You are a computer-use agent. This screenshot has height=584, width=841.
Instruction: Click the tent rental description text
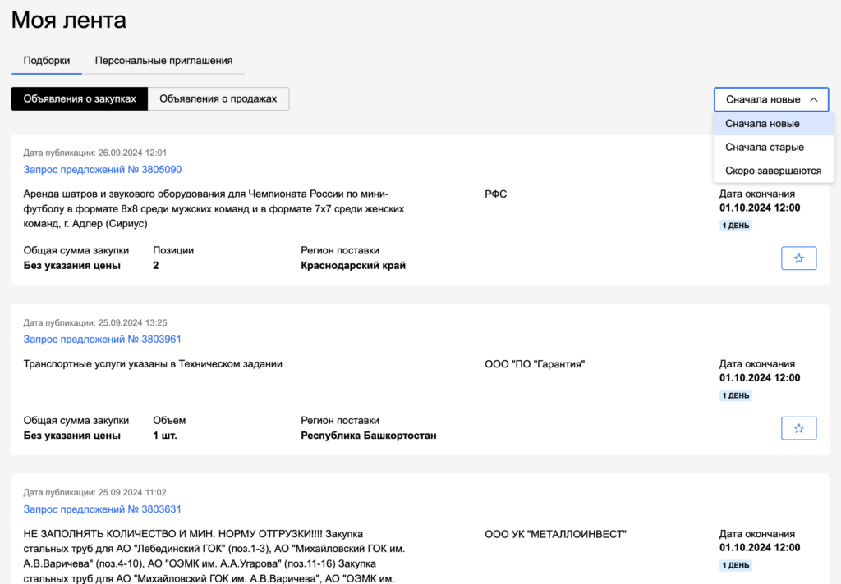[214, 209]
